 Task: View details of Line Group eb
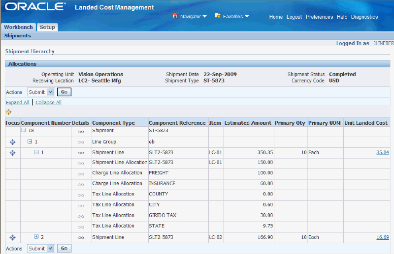[81, 142]
